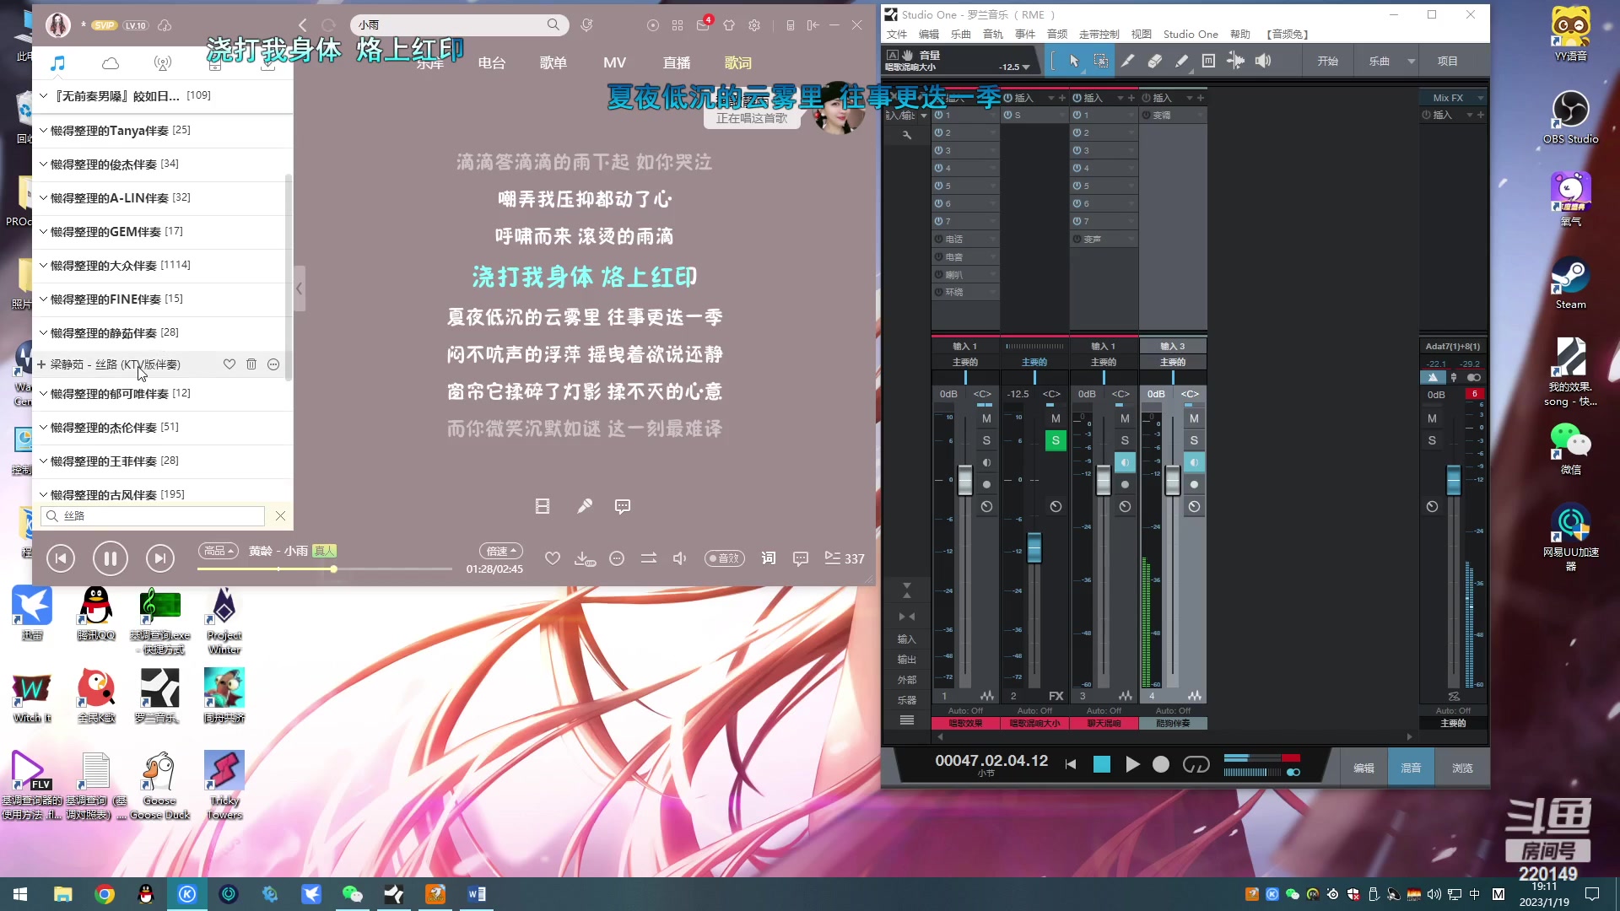Toggle loop in Studio One transport

pyautogui.click(x=1196, y=764)
